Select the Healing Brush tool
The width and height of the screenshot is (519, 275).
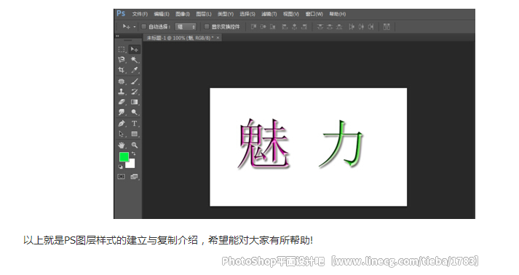click(122, 81)
